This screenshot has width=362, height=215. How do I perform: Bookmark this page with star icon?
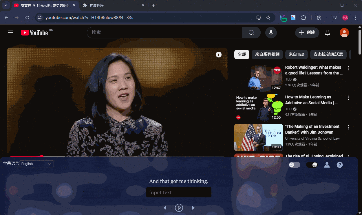[x=268, y=18]
